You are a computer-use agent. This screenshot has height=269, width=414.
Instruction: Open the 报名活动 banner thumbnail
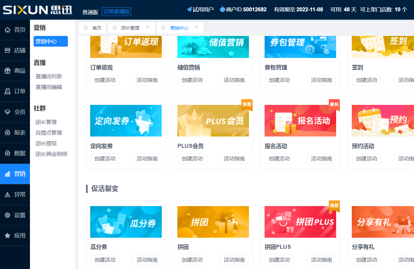tap(300, 121)
